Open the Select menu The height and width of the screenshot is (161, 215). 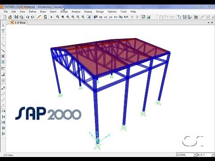53,12
